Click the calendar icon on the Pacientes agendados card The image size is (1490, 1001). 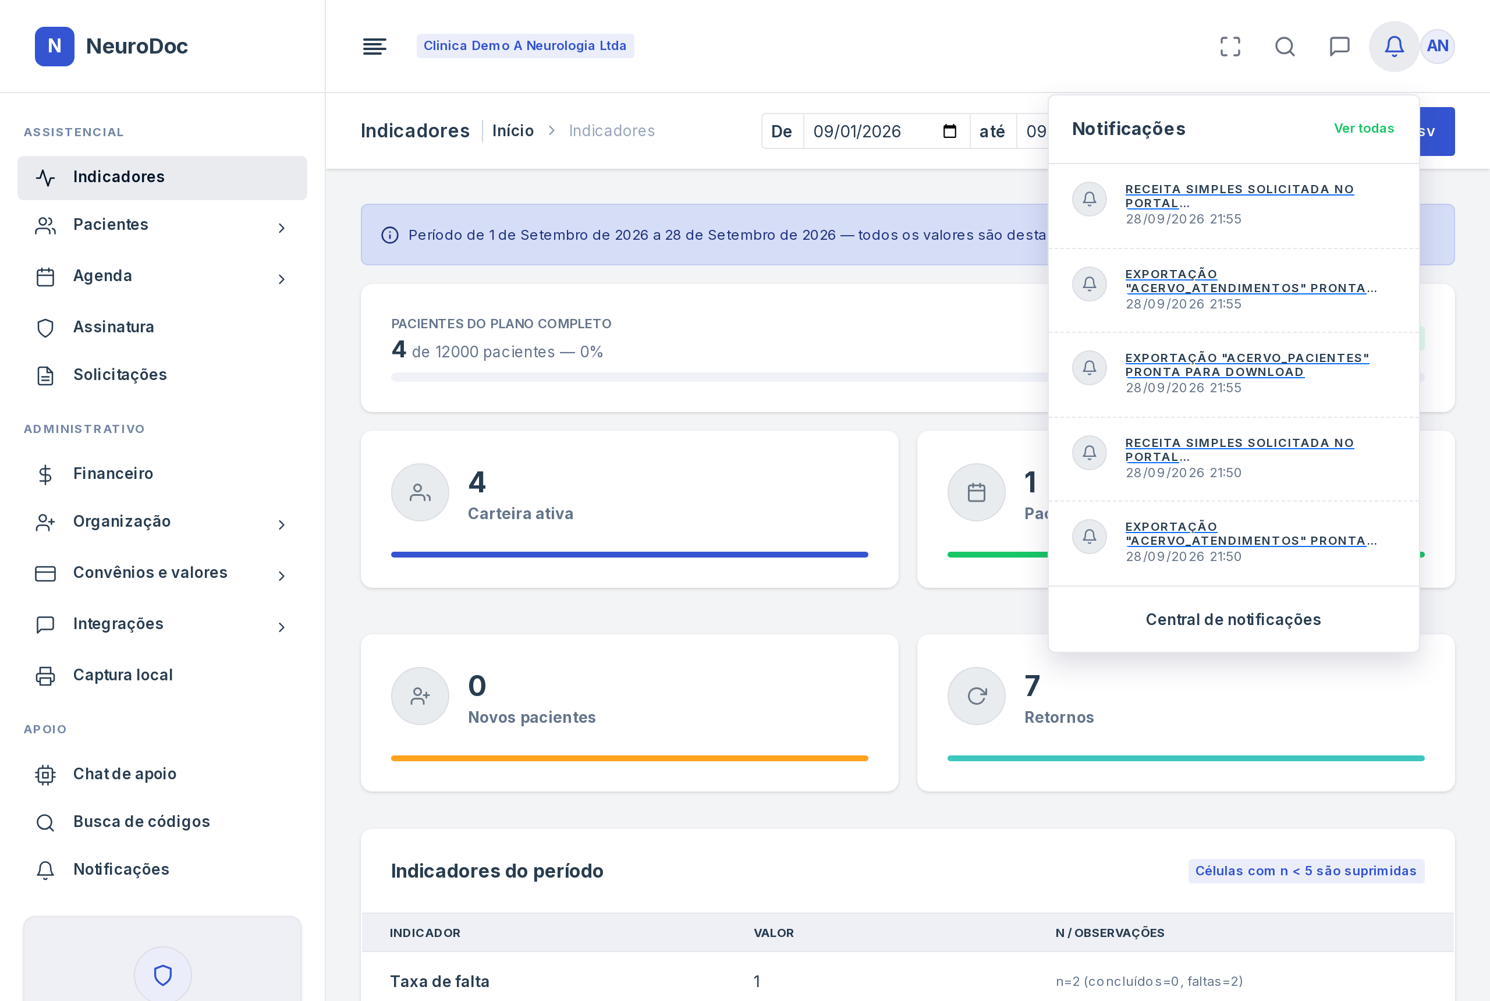[976, 492]
